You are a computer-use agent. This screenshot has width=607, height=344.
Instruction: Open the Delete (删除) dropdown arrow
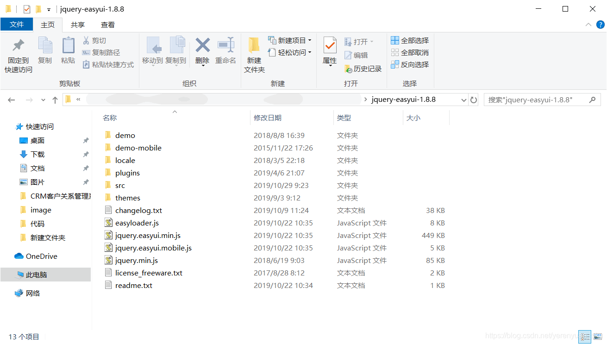(x=203, y=65)
